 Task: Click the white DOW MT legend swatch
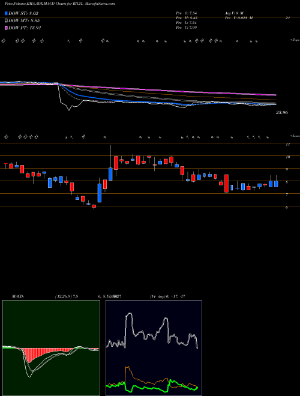click(6, 21)
